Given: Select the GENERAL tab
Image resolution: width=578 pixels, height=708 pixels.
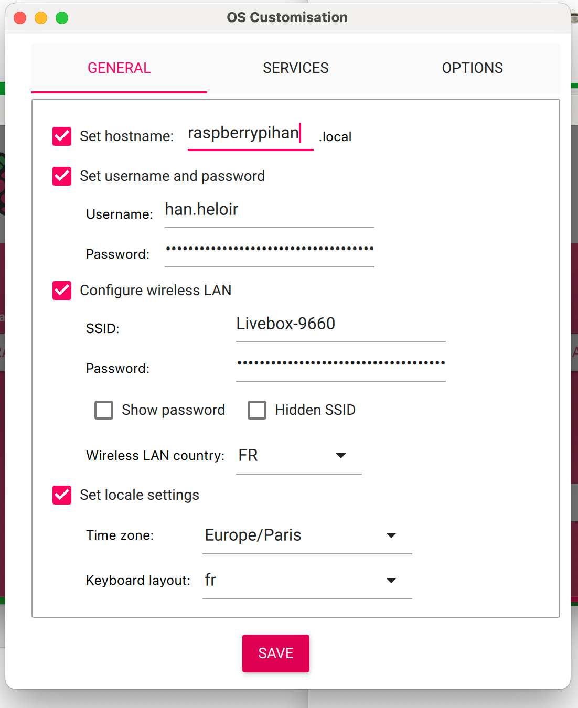Looking at the screenshot, I should coord(119,68).
